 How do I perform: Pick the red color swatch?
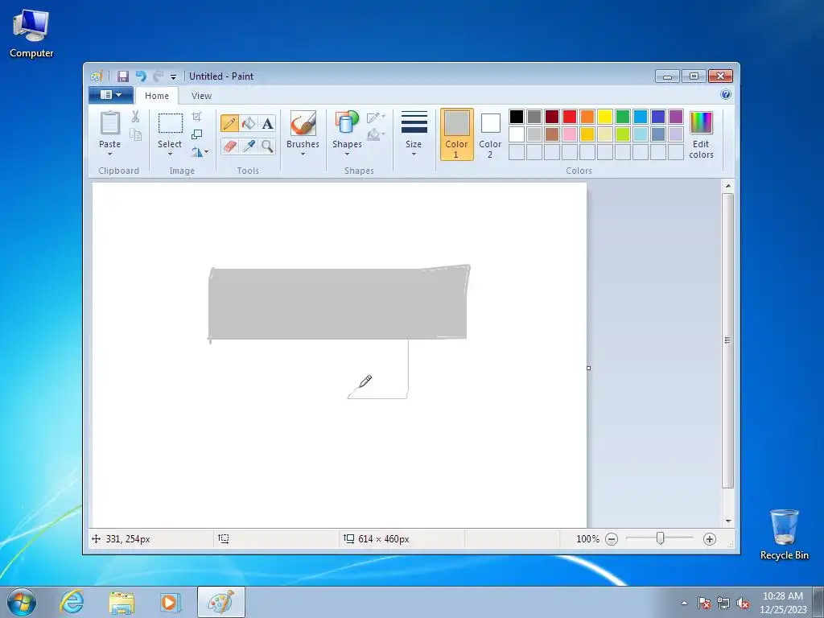click(x=570, y=117)
